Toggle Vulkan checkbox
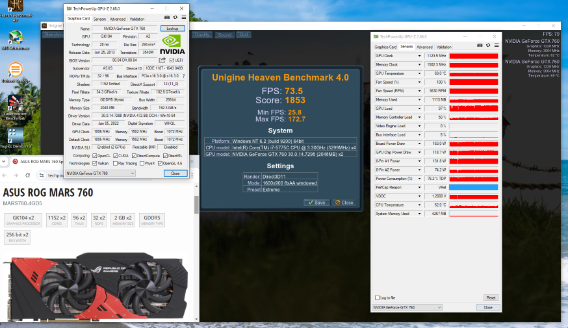The height and width of the screenshot is (328, 568). point(94,163)
